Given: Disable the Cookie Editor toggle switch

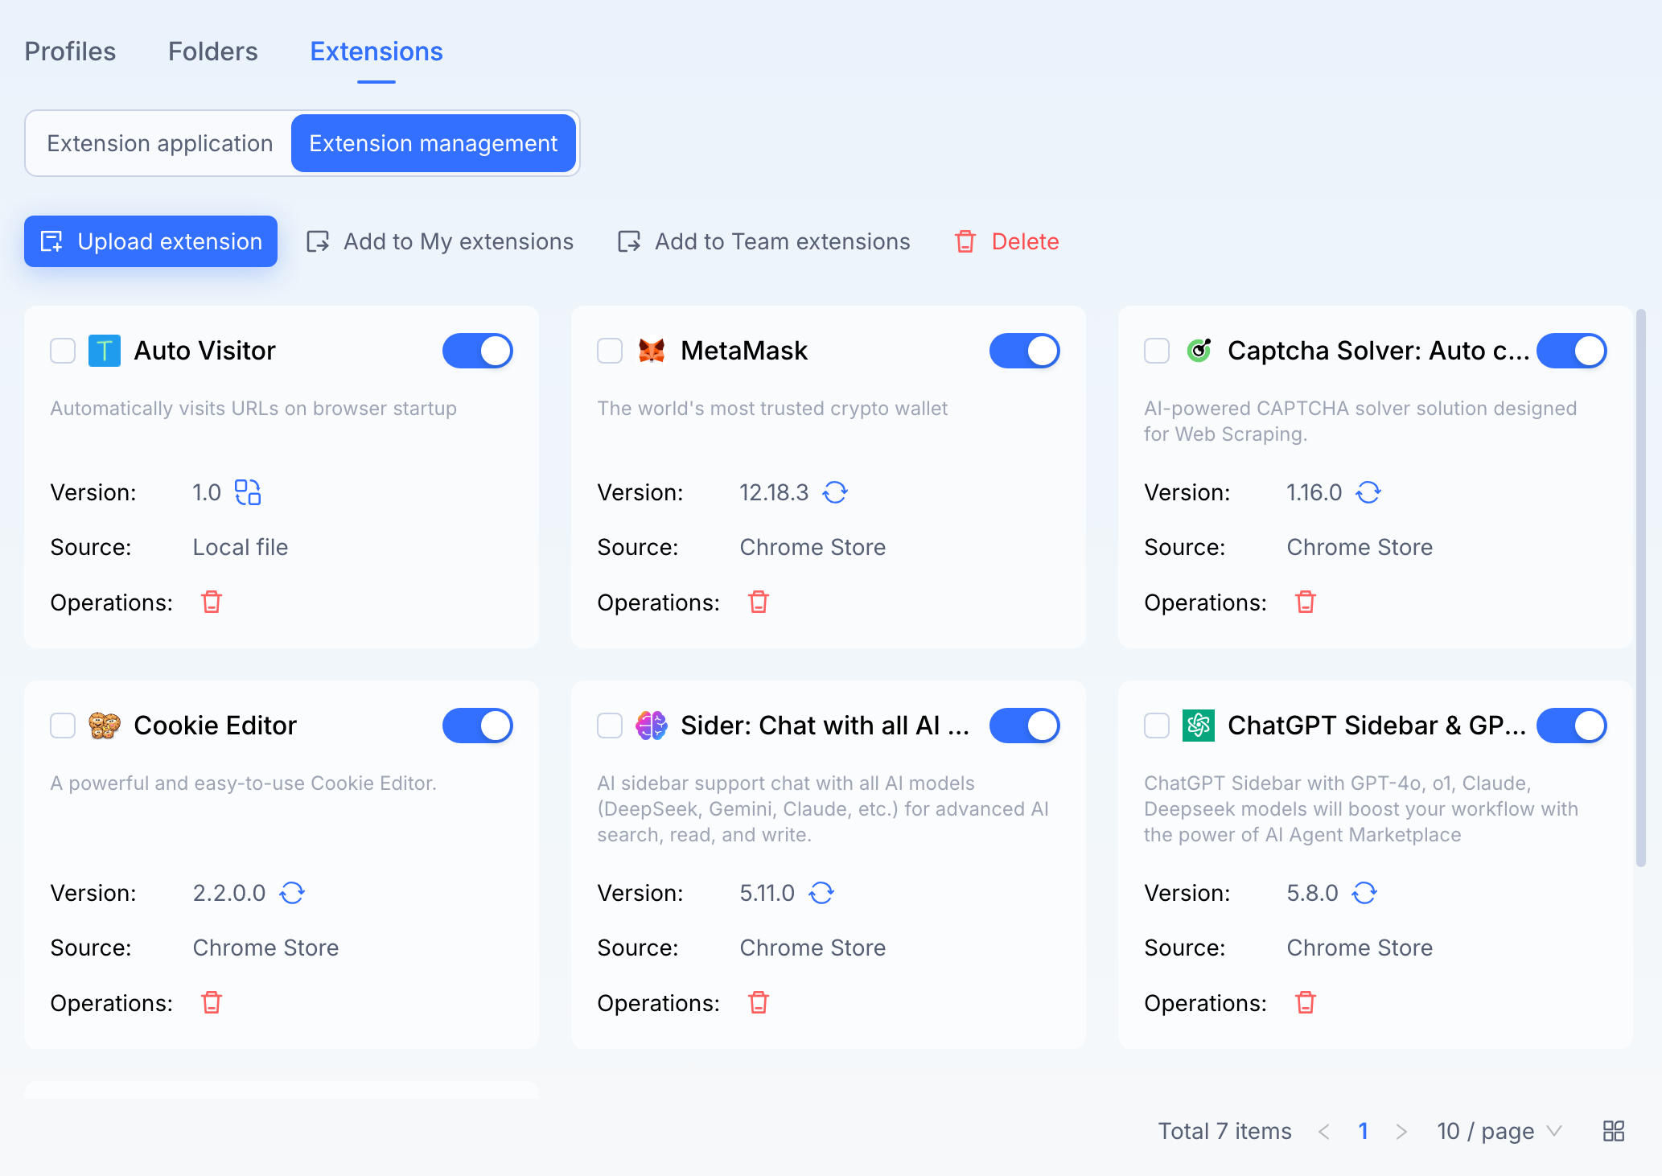Looking at the screenshot, I should click(x=478, y=726).
